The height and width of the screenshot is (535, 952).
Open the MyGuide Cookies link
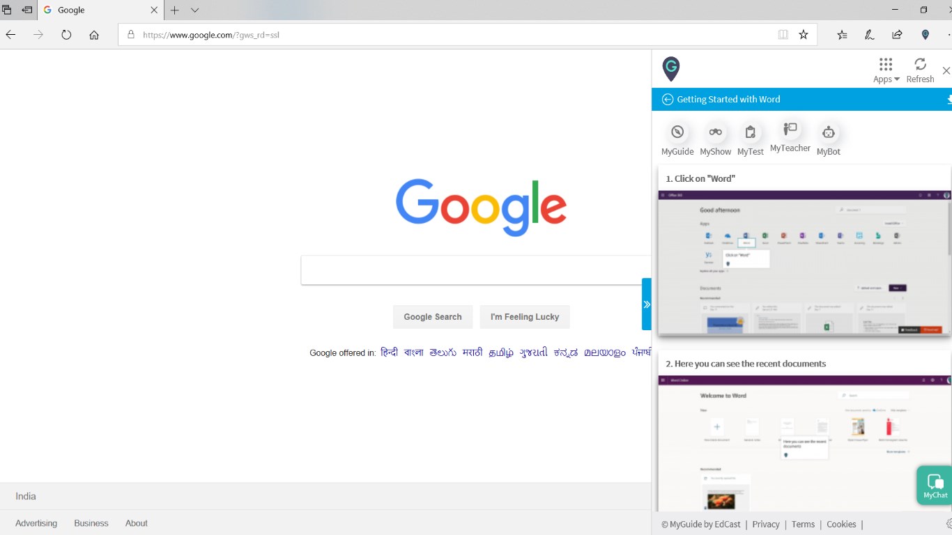click(841, 525)
